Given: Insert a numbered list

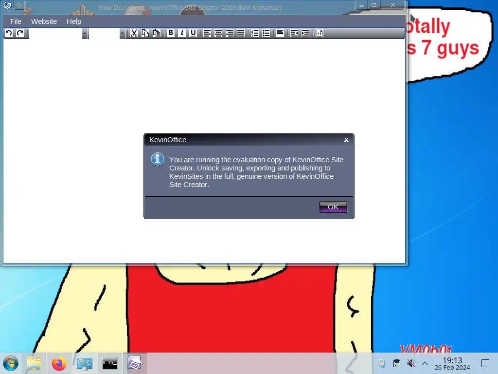Looking at the screenshot, I should [x=255, y=33].
